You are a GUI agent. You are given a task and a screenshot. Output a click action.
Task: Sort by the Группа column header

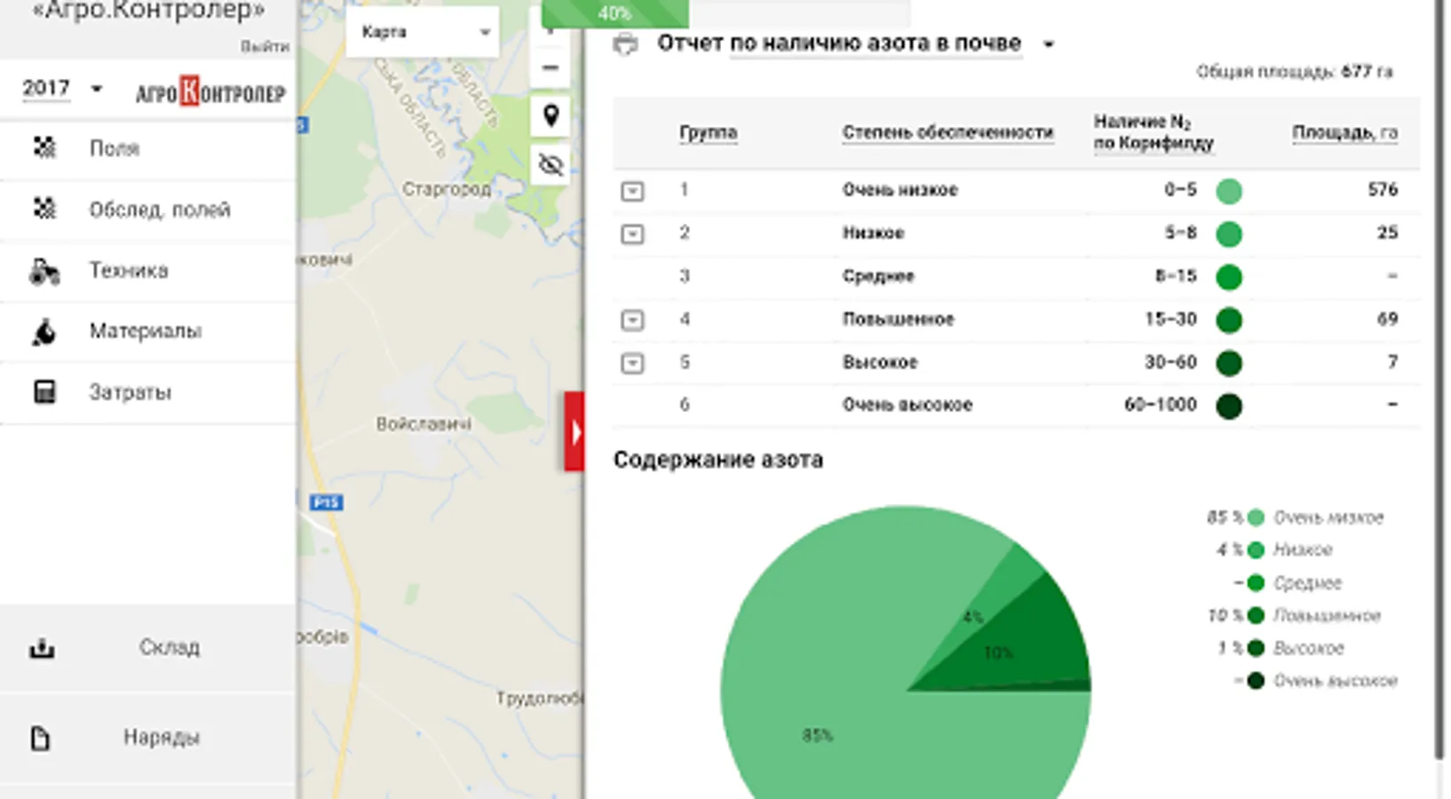click(x=708, y=132)
